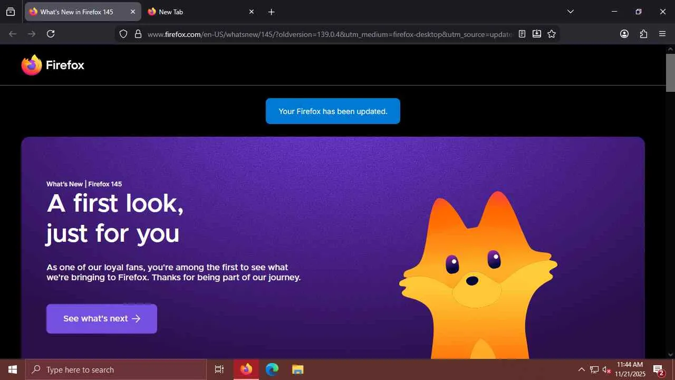Open the Firefox View icon
Screen dimensions: 675x380
(11, 12)
